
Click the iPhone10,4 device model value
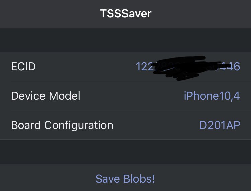click(x=212, y=96)
